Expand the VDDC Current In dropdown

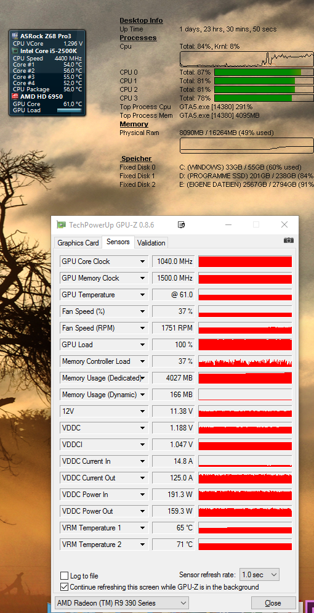[143, 461]
